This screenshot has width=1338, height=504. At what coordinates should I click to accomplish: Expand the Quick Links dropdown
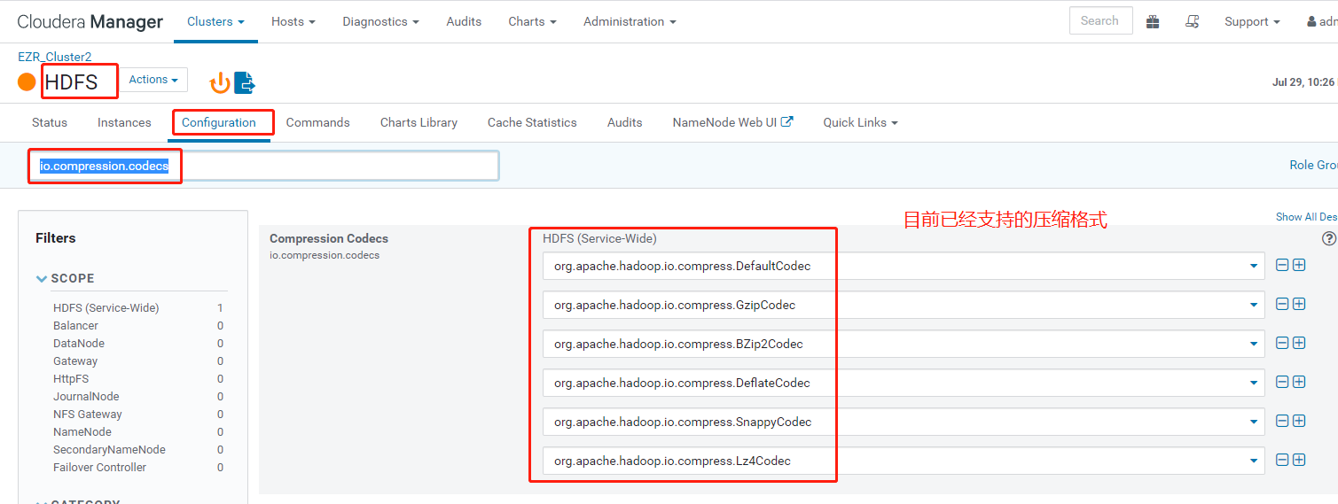pos(860,122)
